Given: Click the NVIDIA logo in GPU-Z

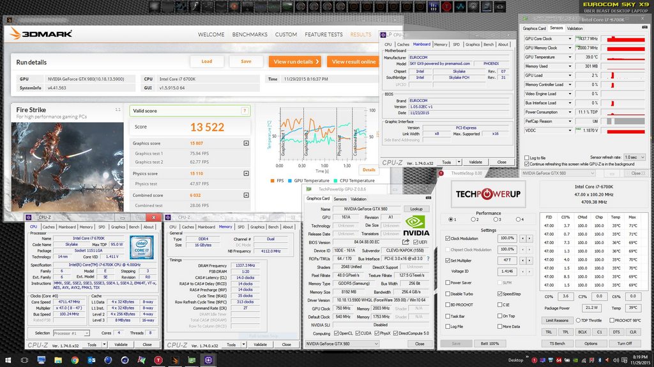Looking at the screenshot, I should click(416, 225).
